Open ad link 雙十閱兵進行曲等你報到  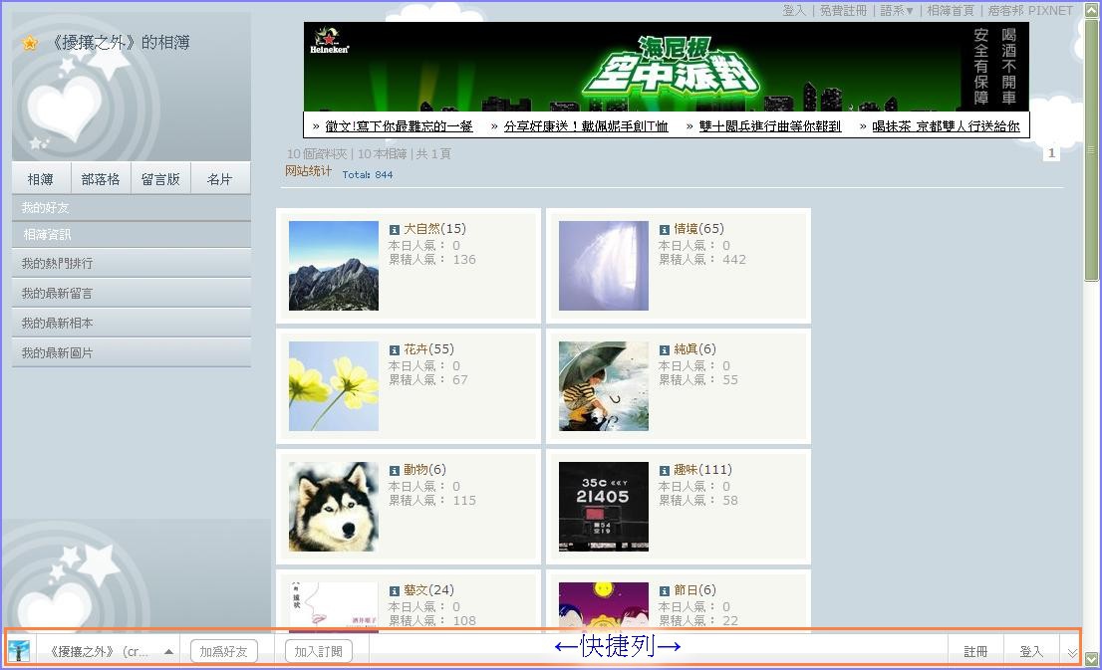[x=769, y=126]
